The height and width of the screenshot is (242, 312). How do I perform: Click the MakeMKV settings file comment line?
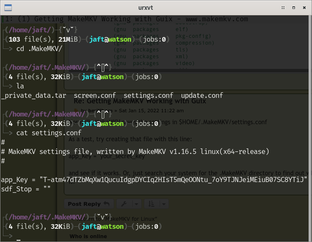click(135, 152)
